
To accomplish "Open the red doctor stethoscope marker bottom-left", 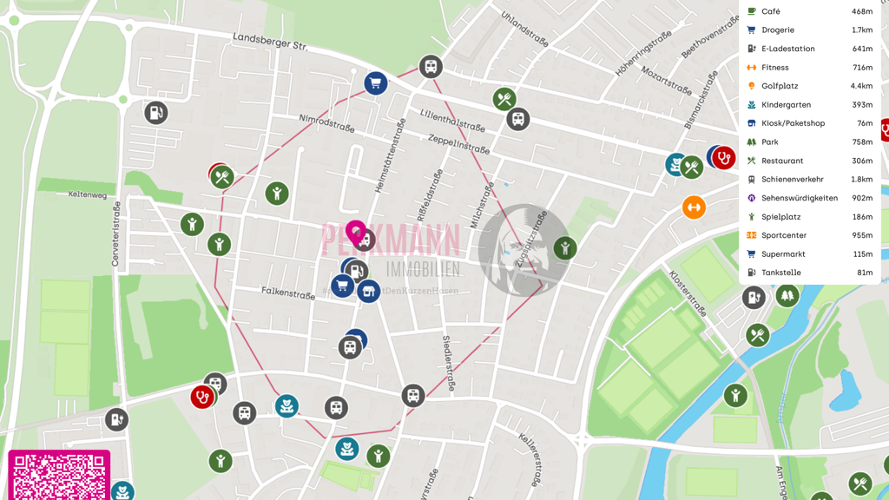I will click(x=201, y=398).
